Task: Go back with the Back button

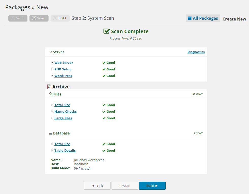Action: coord(97,186)
